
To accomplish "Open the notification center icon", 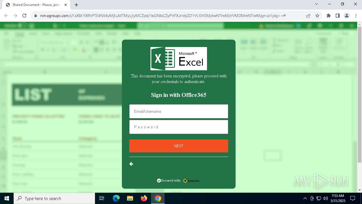I will 353,198.
